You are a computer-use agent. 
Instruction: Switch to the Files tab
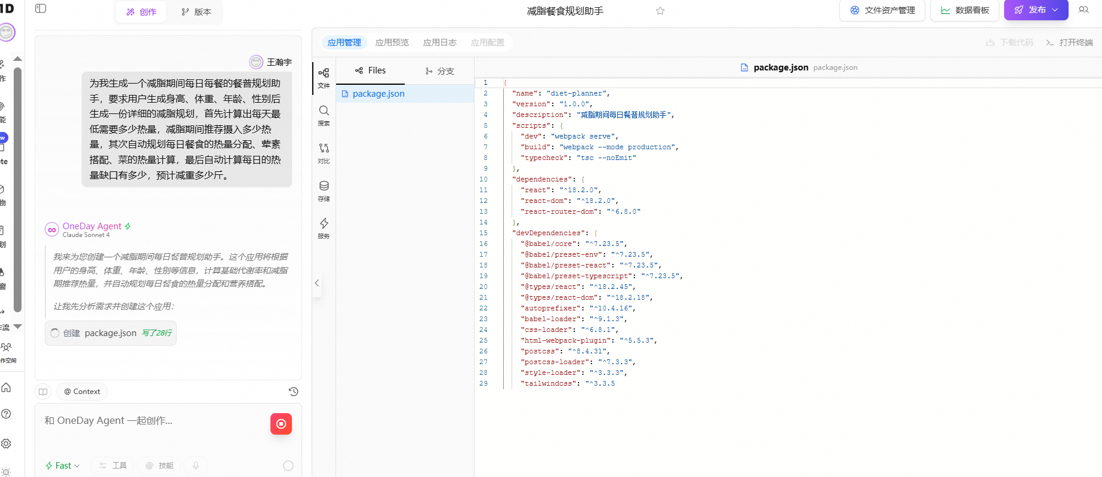click(x=370, y=70)
